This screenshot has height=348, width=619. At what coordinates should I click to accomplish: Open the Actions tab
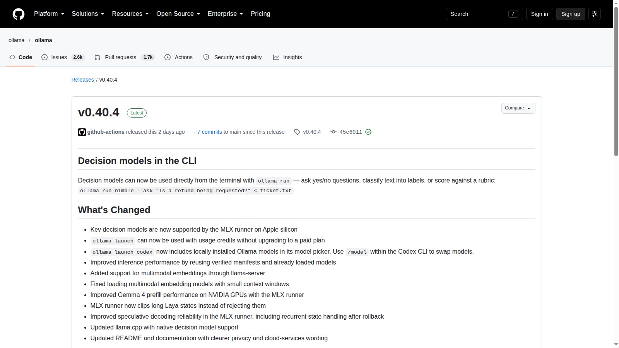point(178,57)
